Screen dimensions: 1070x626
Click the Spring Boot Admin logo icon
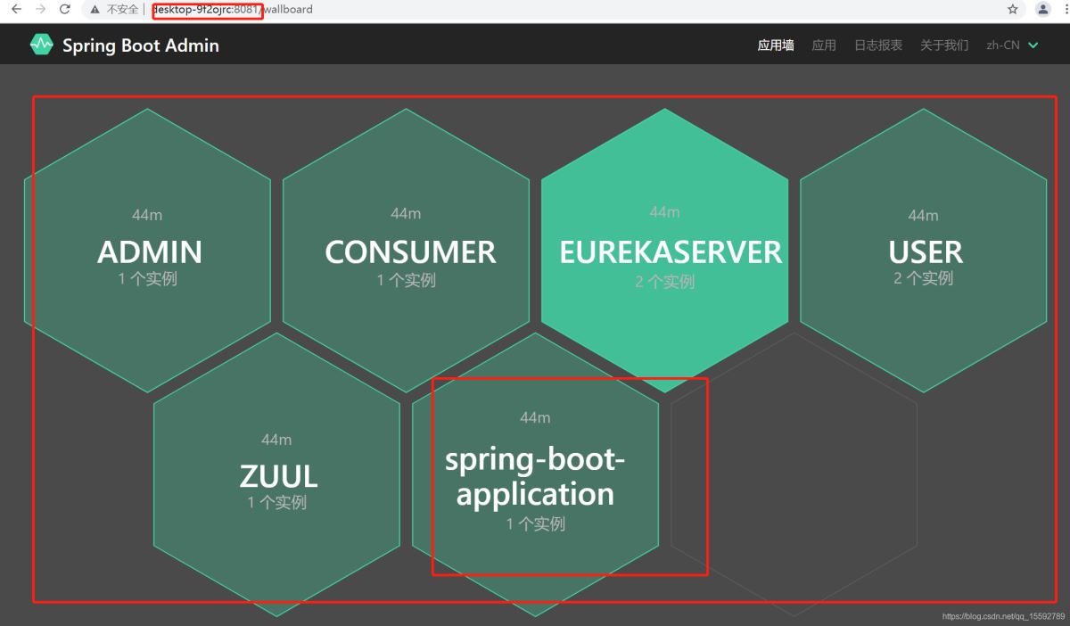[x=41, y=44]
